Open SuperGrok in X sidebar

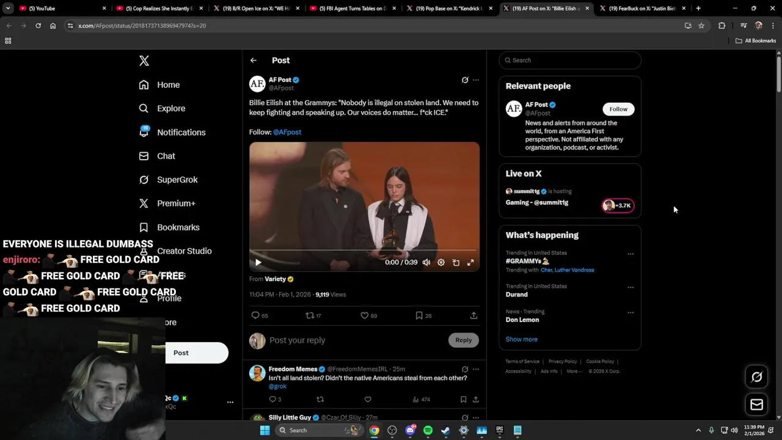click(168, 180)
